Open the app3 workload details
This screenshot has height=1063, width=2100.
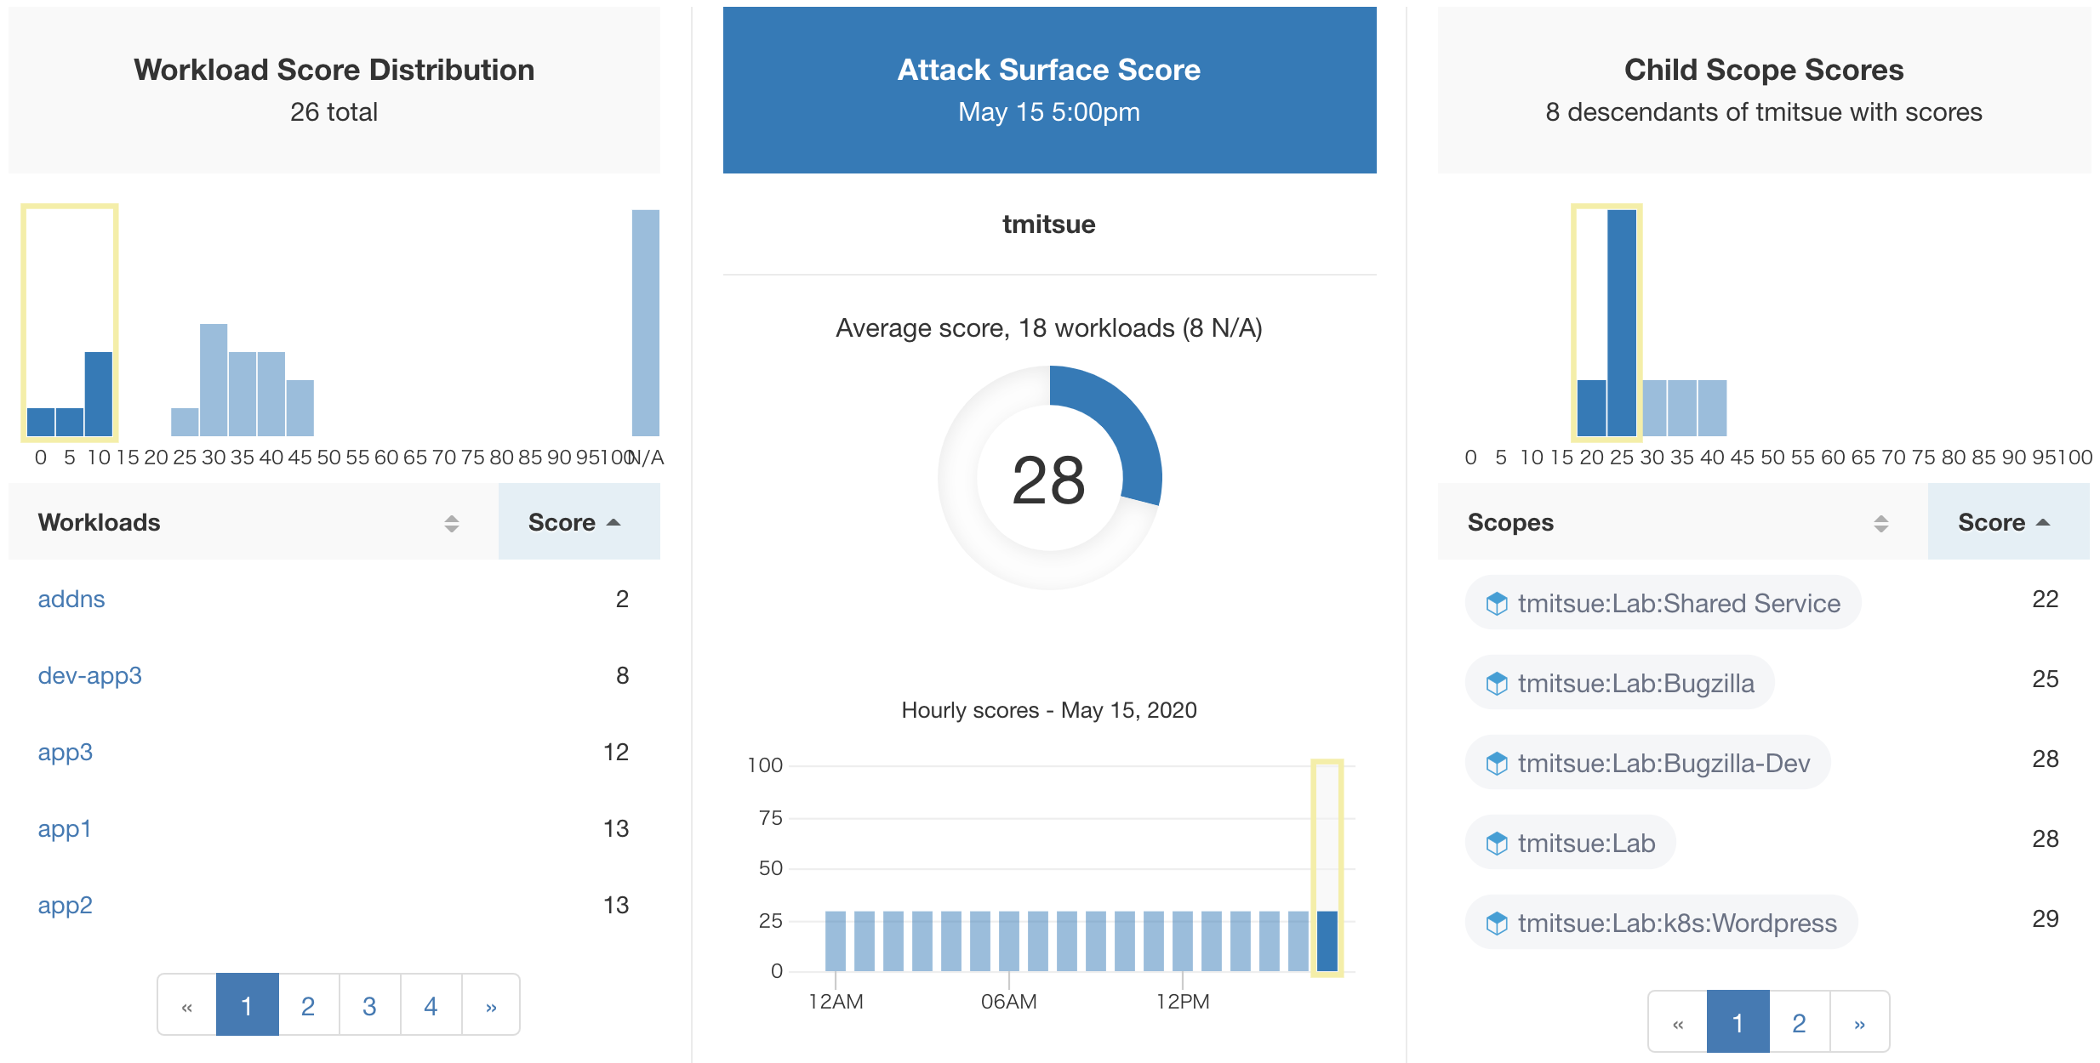[x=66, y=752]
